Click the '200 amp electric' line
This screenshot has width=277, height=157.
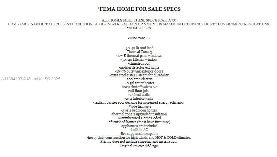point(139,79)
